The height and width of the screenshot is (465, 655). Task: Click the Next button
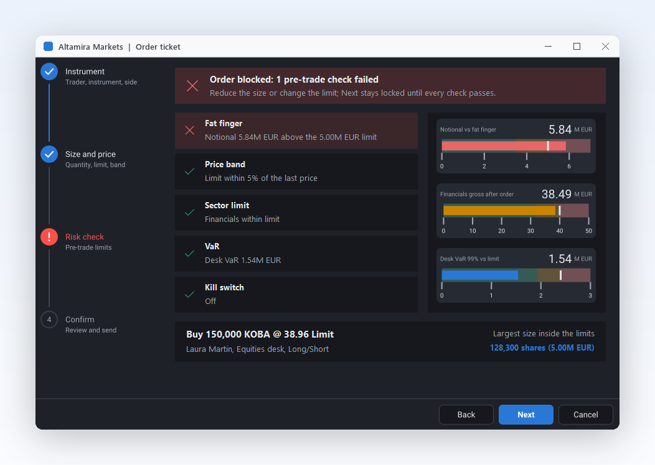526,415
